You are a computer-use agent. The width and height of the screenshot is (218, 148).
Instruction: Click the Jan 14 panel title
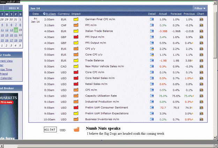[35, 8]
